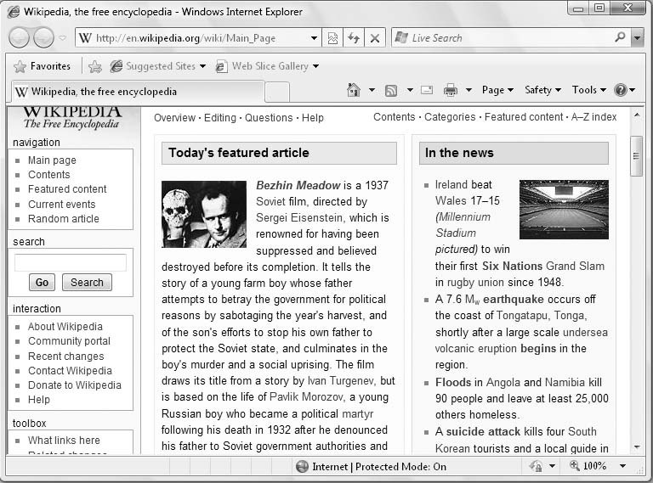Click the Live Search magnifier icon
Viewport: 653px width, 483px height.
[620, 38]
